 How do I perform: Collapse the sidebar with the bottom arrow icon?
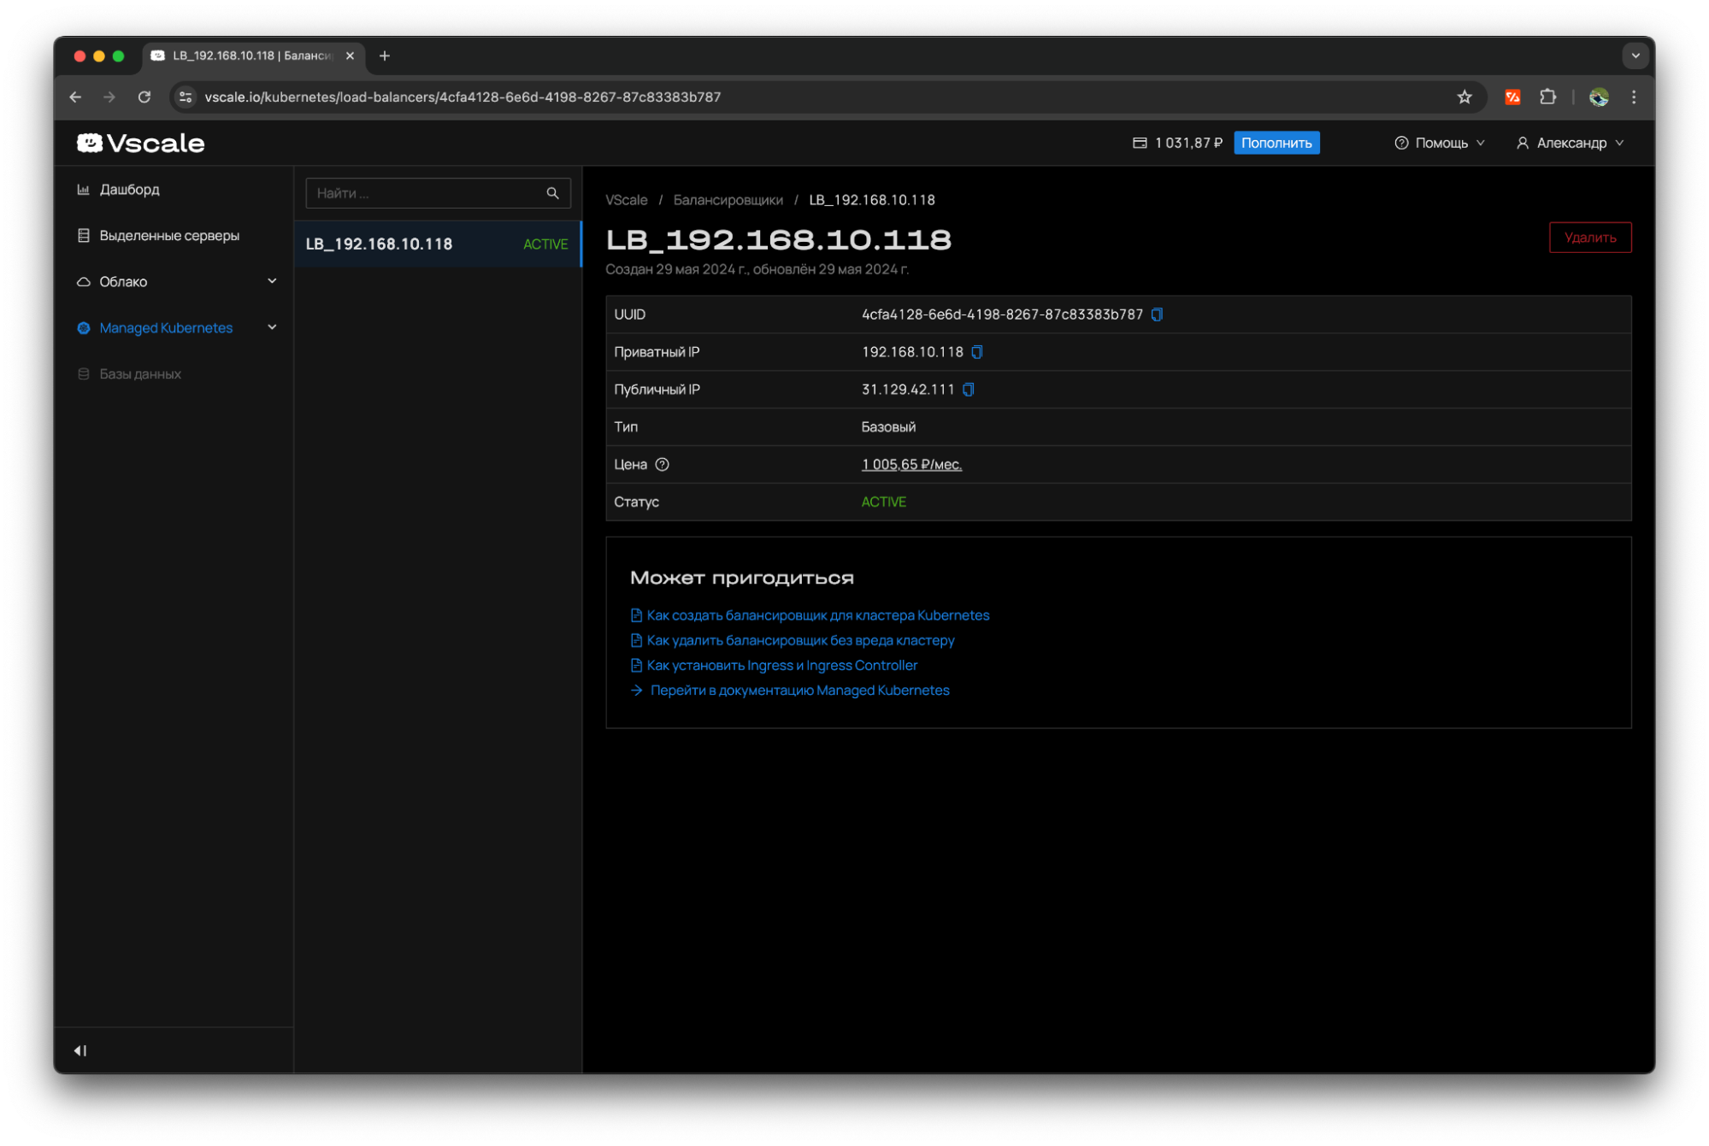[80, 1050]
